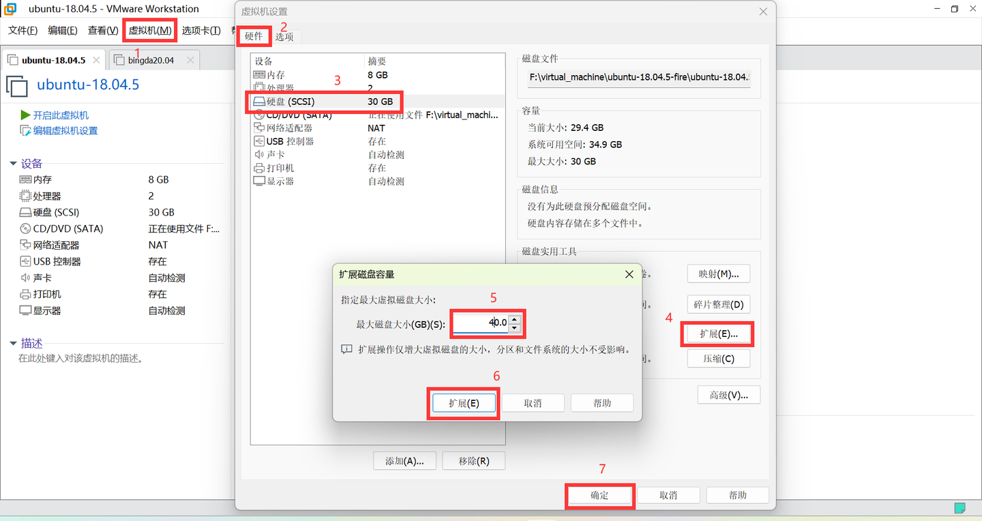
Task: Click the large VM icon beside the ubuntu-18.04.5 heading
Action: click(17, 86)
